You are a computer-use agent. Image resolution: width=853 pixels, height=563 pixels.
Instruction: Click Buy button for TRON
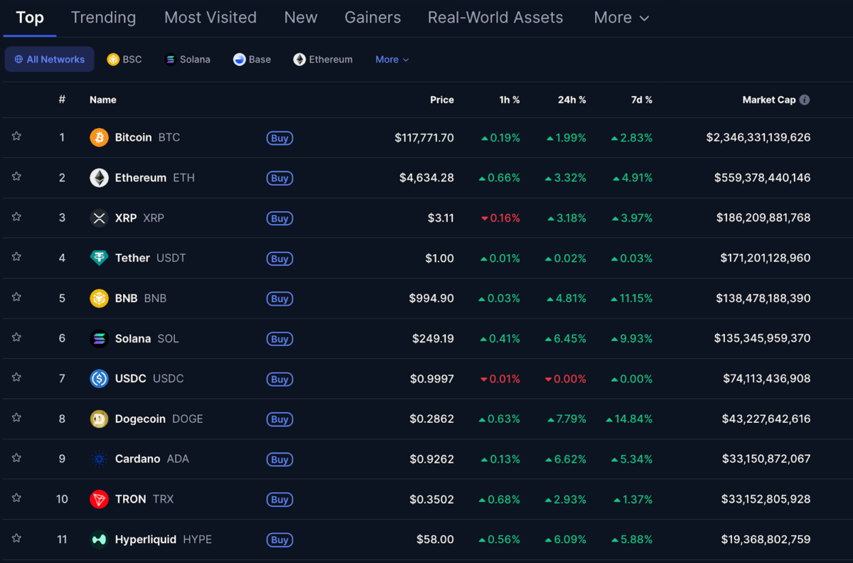pyautogui.click(x=280, y=500)
